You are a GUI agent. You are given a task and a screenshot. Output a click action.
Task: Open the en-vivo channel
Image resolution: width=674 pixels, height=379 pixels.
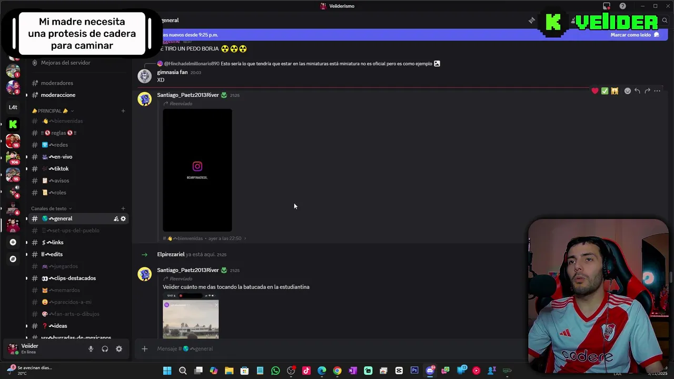77,157
